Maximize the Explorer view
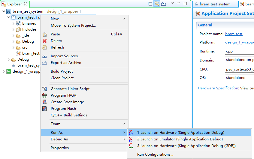Screen dimensions: 254x159 [x=185, y=4]
